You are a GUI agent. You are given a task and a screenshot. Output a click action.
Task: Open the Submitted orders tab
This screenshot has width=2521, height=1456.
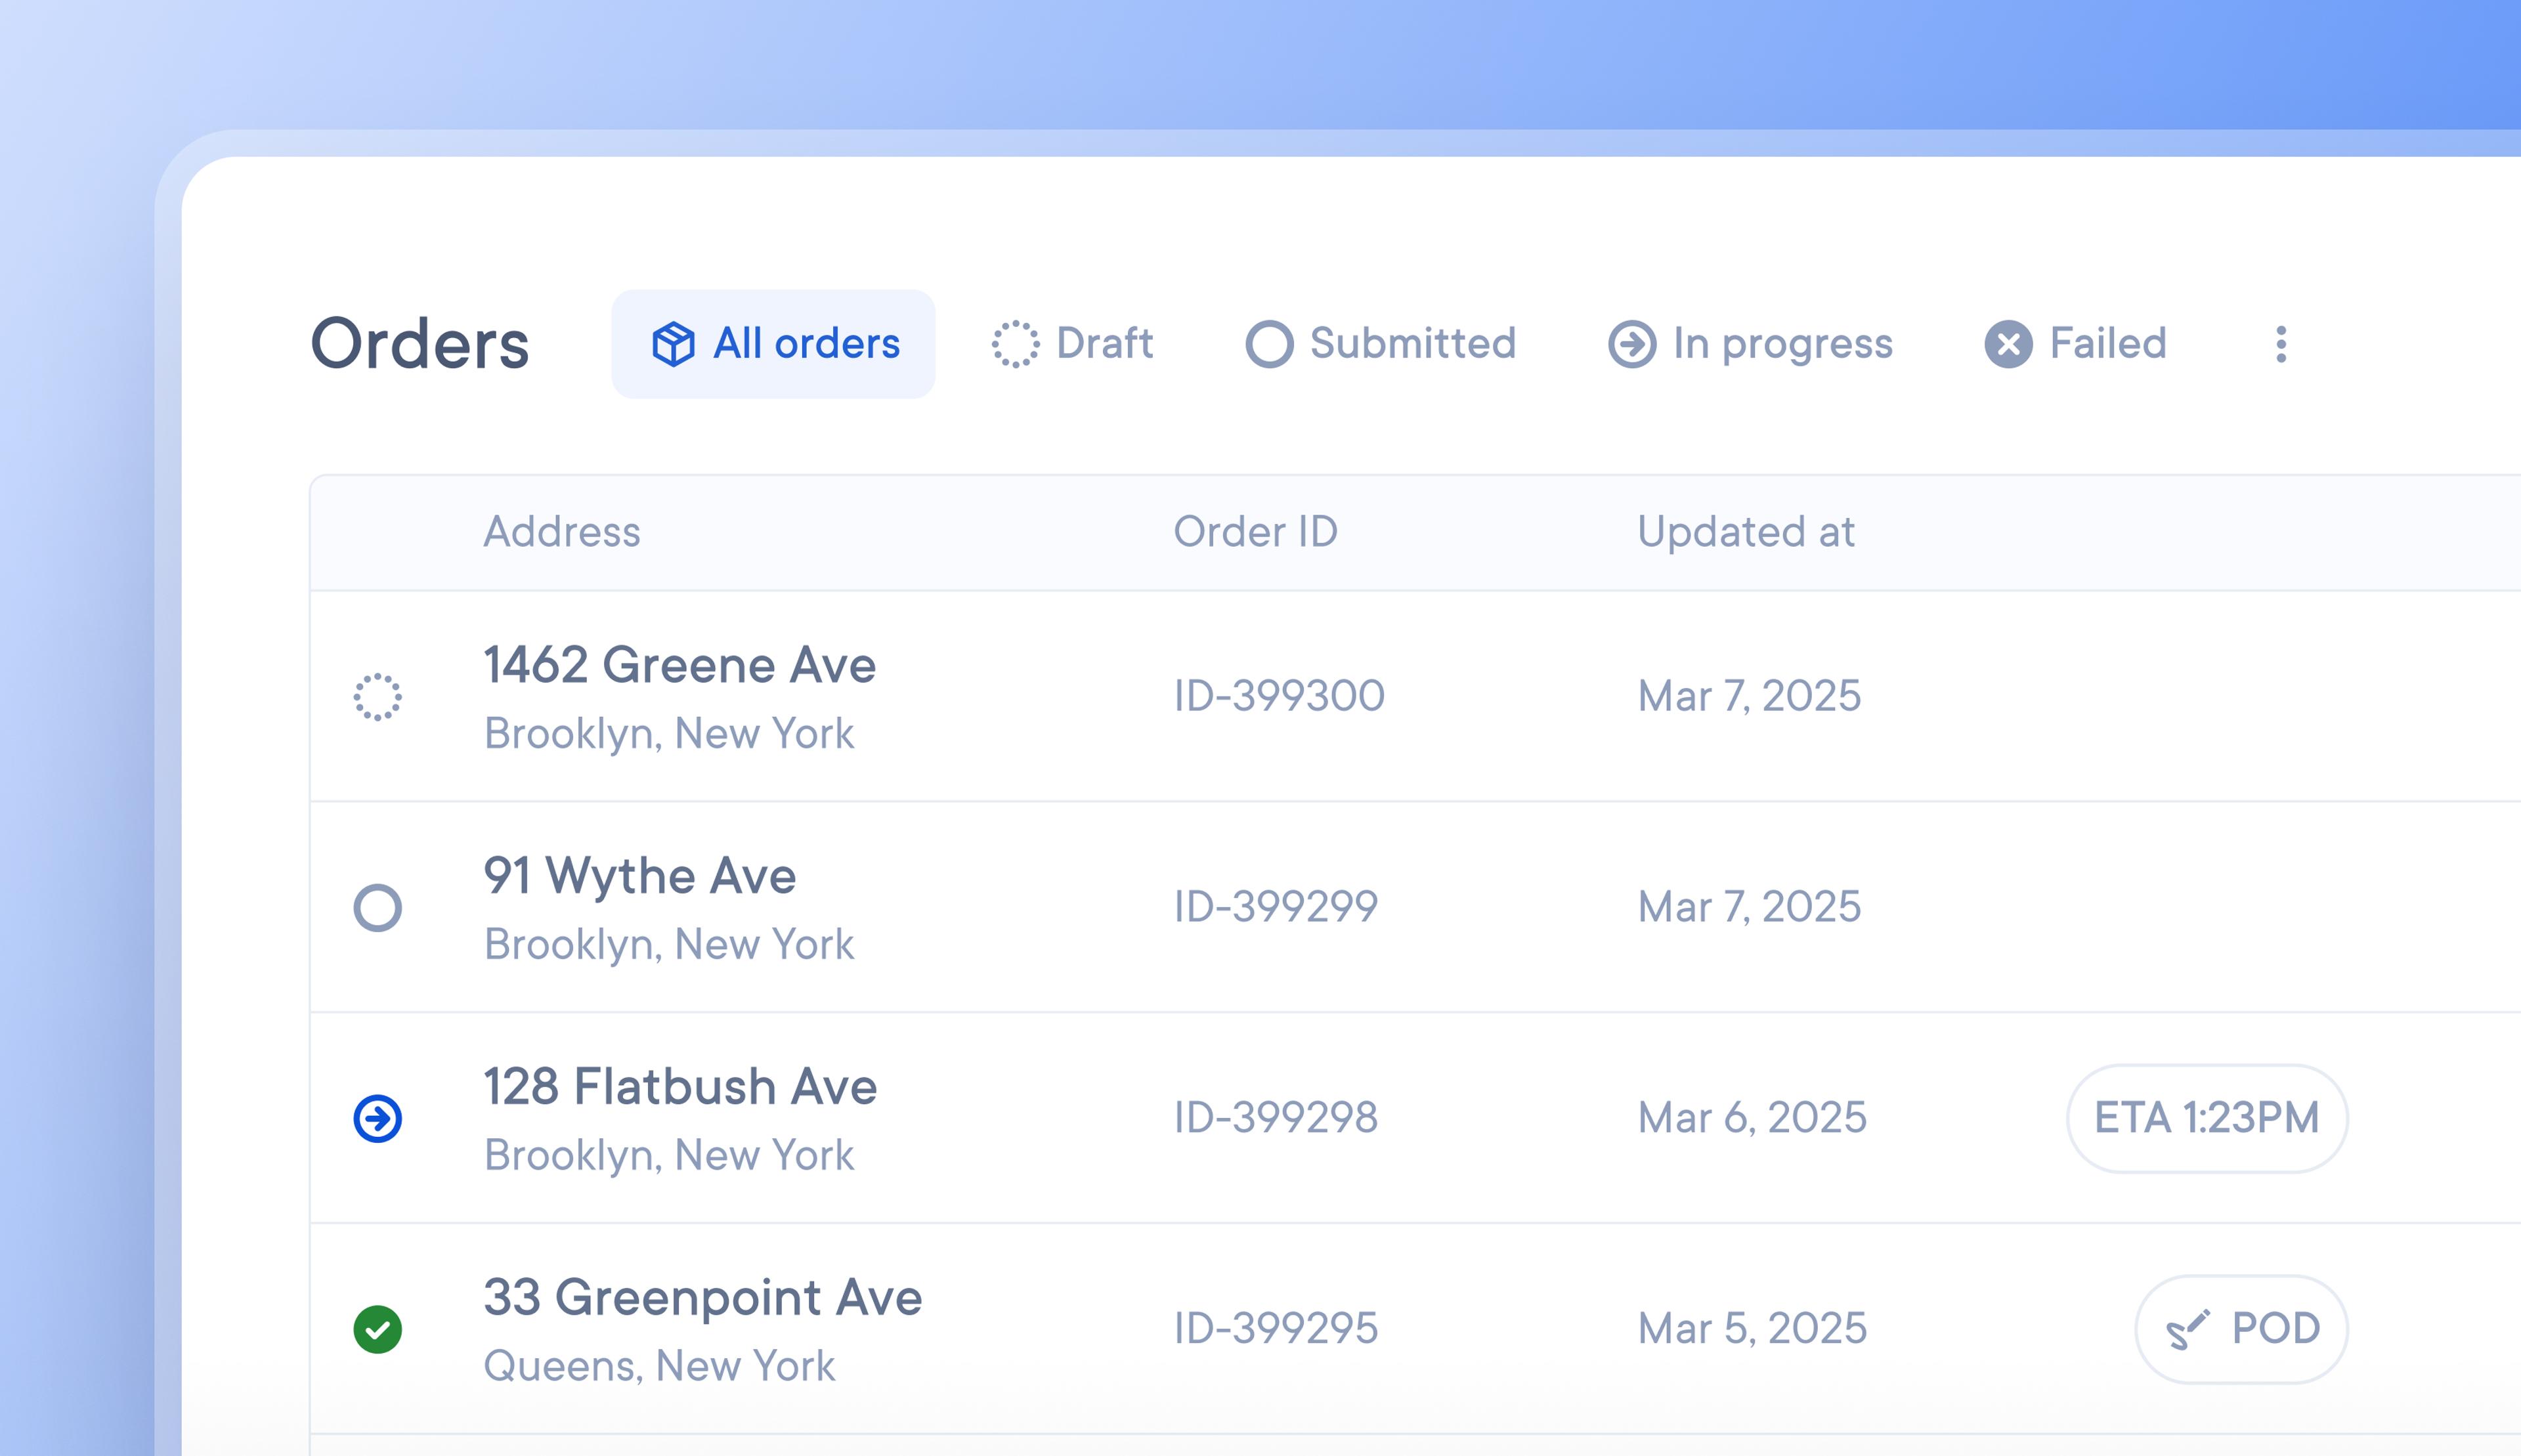point(1381,344)
